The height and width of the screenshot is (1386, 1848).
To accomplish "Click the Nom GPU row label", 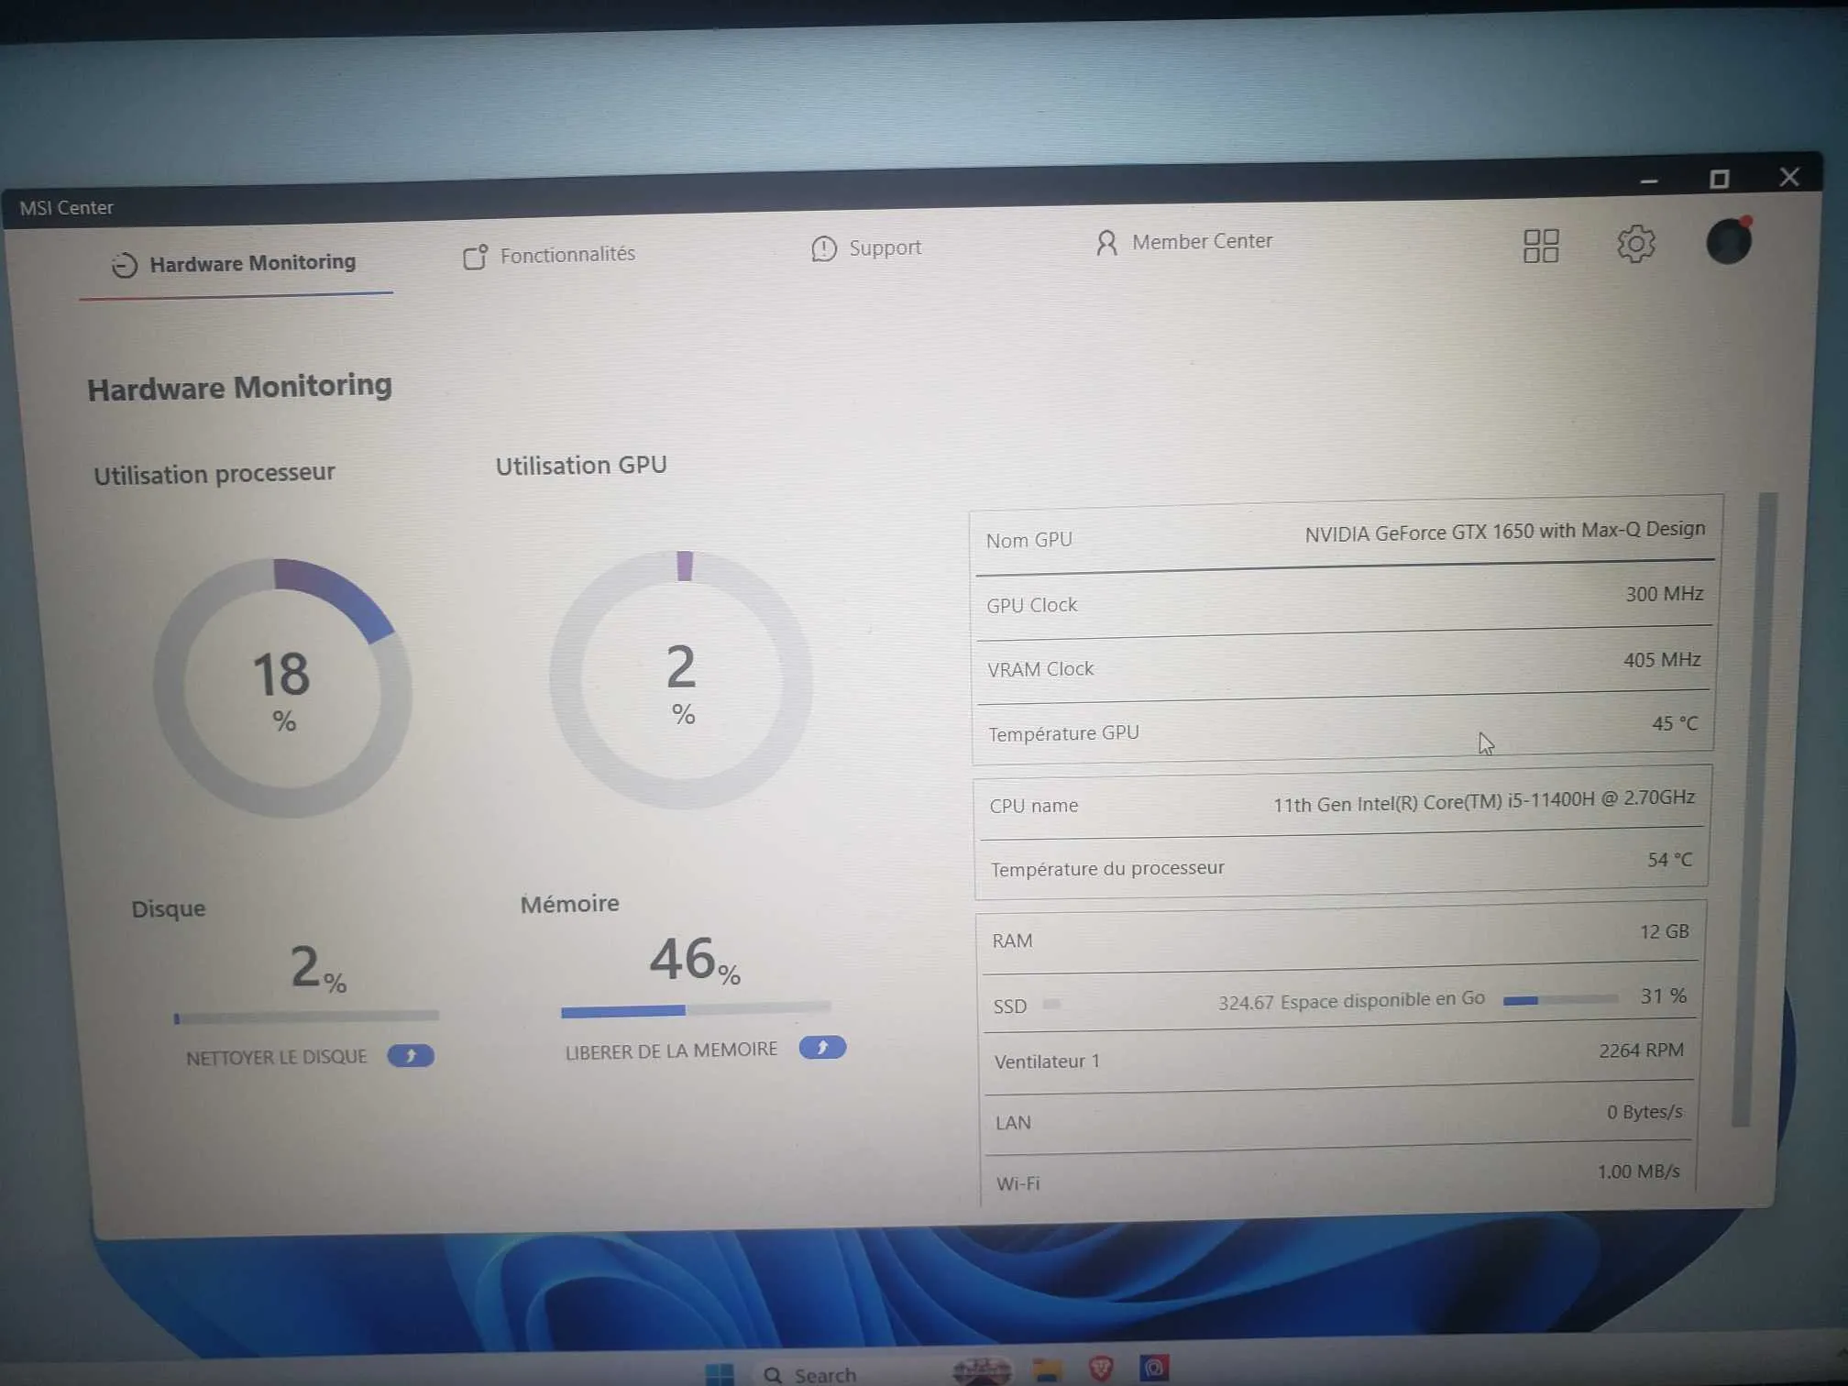I will [x=1029, y=541].
